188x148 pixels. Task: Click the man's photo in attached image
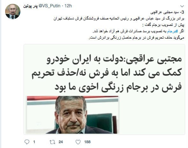tap(73, 115)
